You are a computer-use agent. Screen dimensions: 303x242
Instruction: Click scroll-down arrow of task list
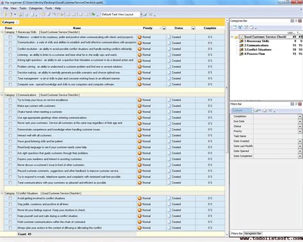(x=227, y=234)
